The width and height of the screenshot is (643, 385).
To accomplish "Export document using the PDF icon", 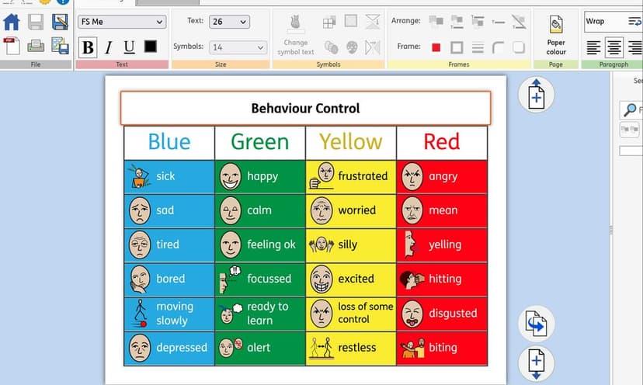I will (x=12, y=46).
